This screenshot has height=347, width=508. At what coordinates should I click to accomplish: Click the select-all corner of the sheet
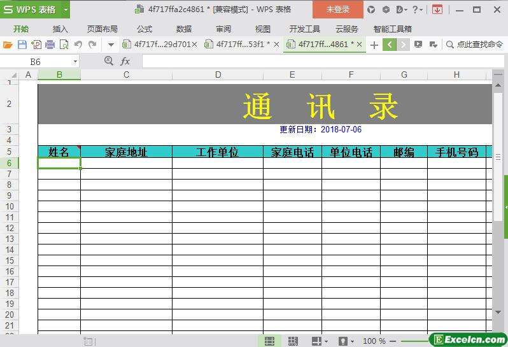(x=10, y=75)
